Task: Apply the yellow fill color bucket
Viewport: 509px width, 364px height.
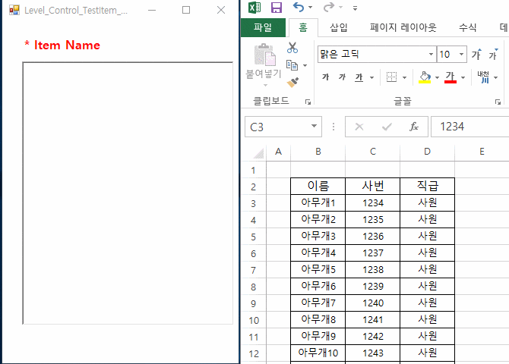Action: pos(425,77)
